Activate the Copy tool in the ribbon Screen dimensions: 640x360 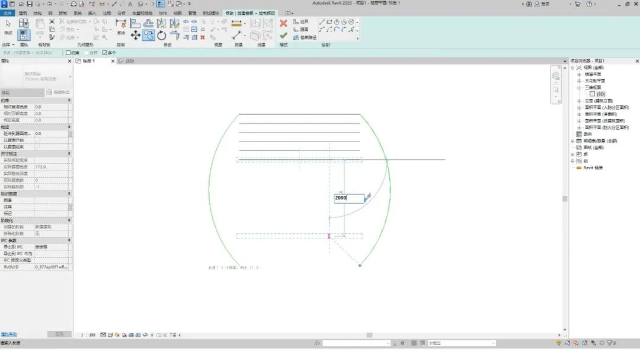pos(149,36)
